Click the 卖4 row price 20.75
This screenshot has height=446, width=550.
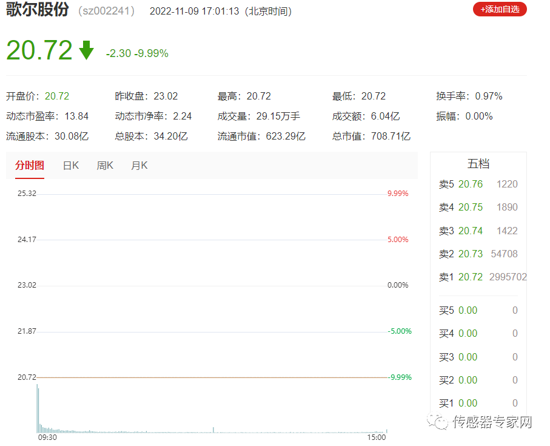click(x=471, y=208)
